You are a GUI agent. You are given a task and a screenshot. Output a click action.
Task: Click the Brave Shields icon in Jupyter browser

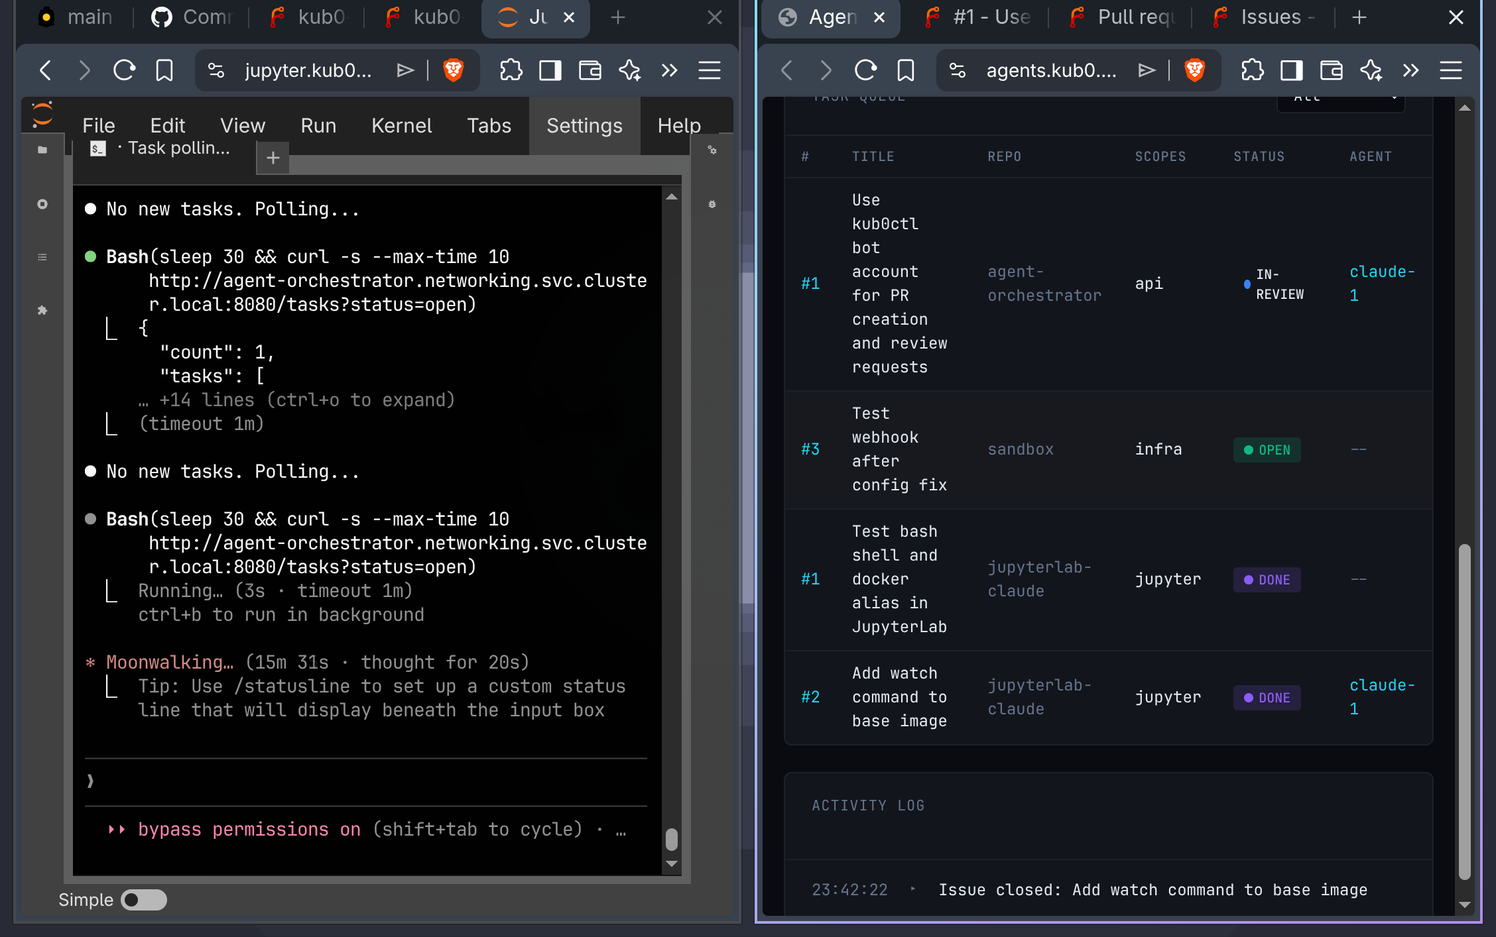click(454, 70)
